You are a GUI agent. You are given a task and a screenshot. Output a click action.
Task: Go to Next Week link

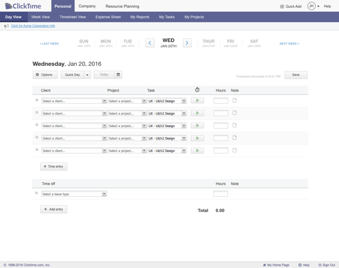click(x=289, y=44)
